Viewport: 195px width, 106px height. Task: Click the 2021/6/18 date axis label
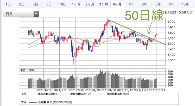[x=44, y=90]
